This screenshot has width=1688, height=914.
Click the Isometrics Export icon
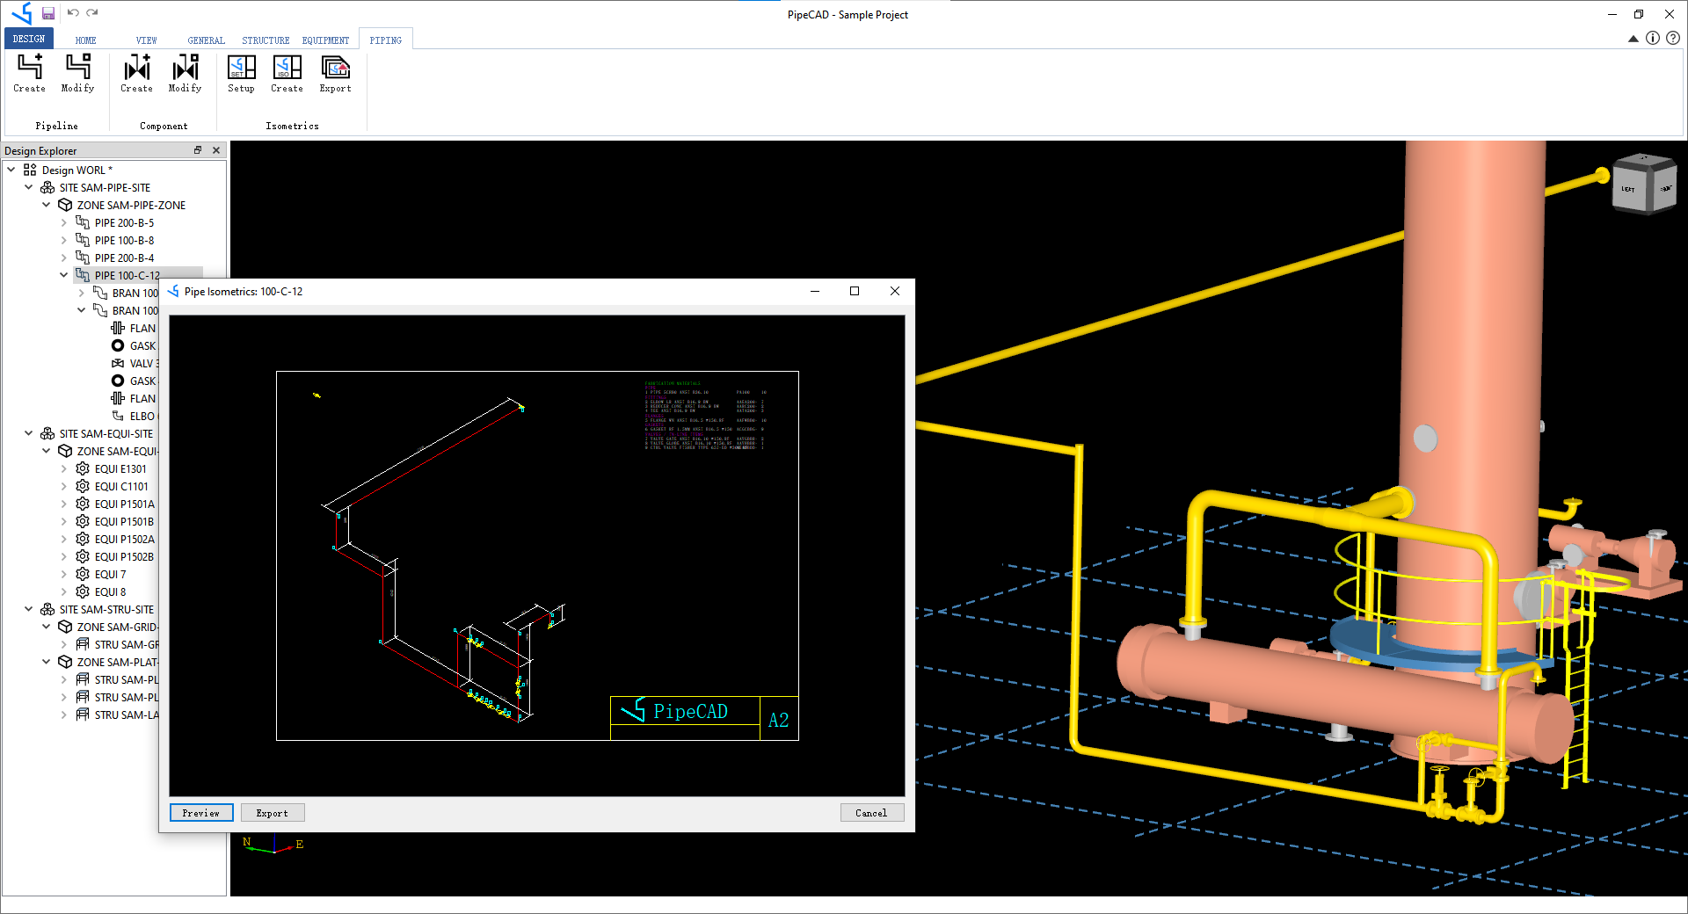(335, 69)
